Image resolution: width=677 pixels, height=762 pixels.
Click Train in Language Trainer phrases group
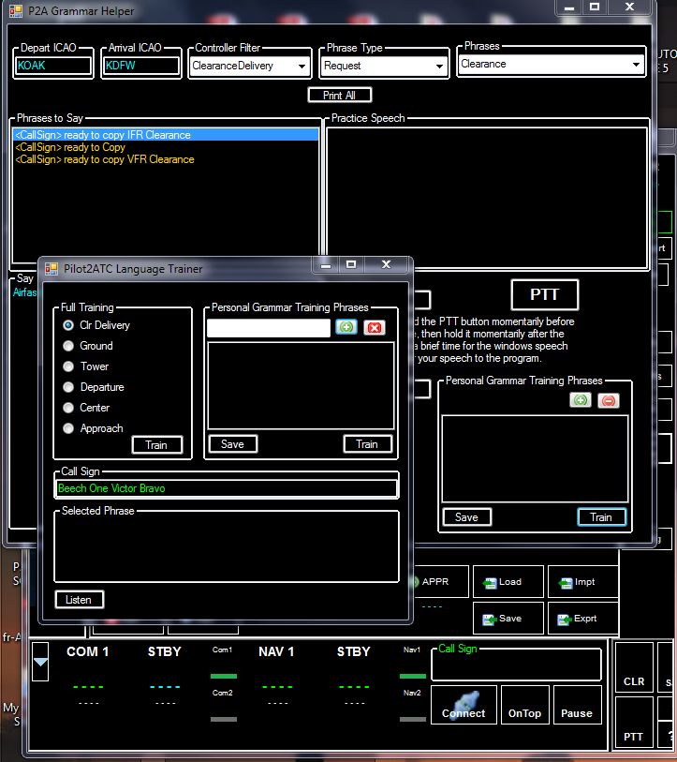367,443
